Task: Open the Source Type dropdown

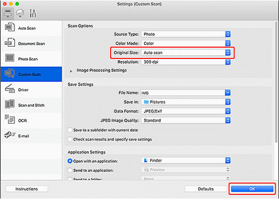Action: [x=186, y=34]
